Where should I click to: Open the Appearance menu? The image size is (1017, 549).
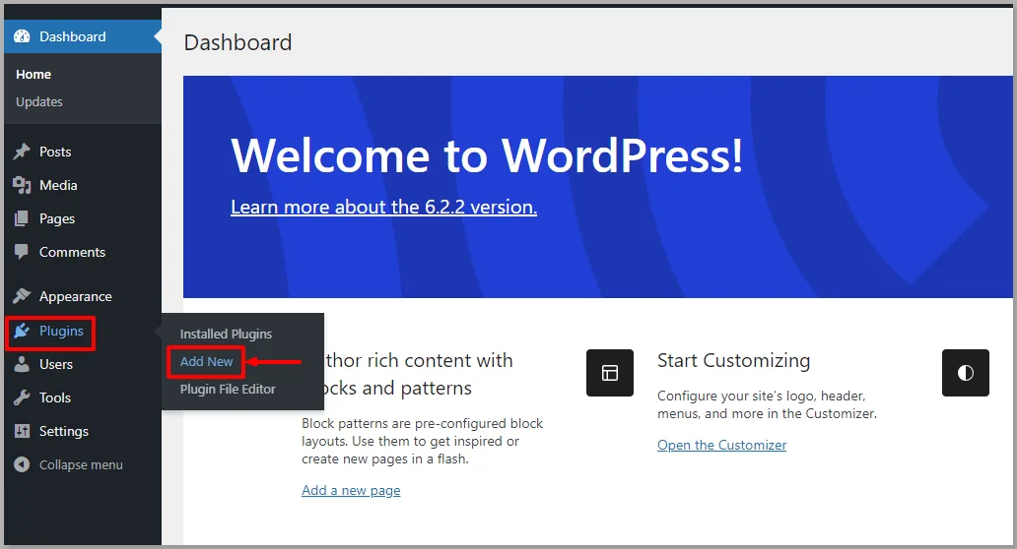pyautogui.click(x=83, y=296)
